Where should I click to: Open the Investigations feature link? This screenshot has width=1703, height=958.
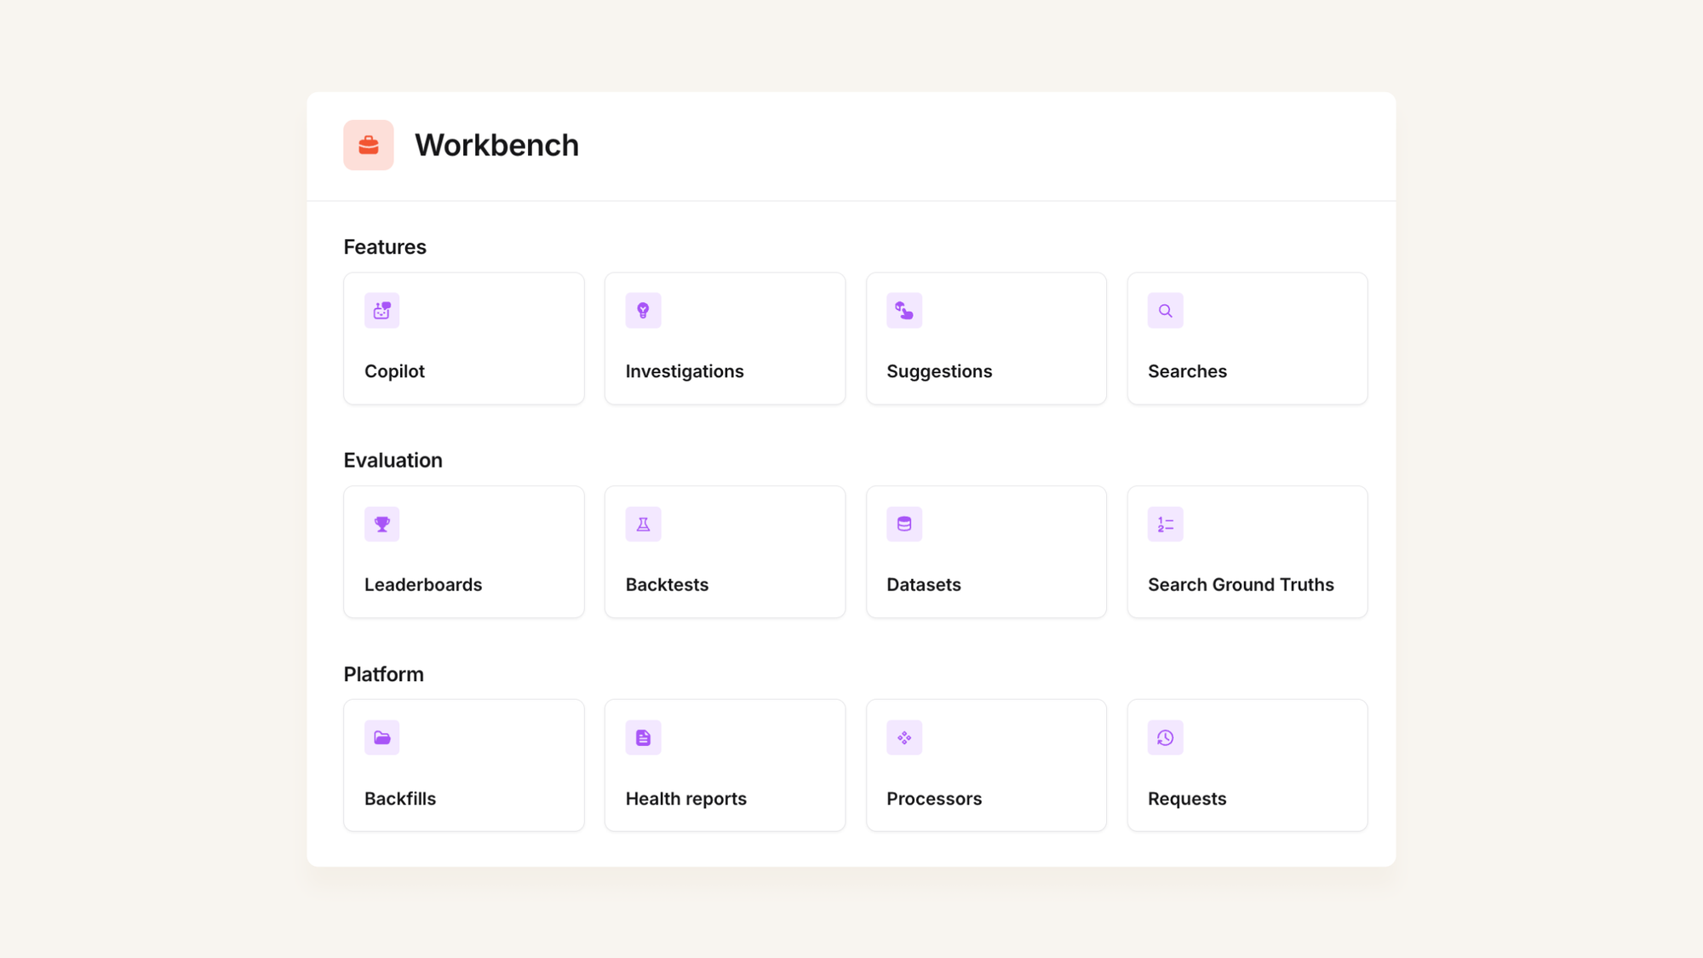(684, 371)
